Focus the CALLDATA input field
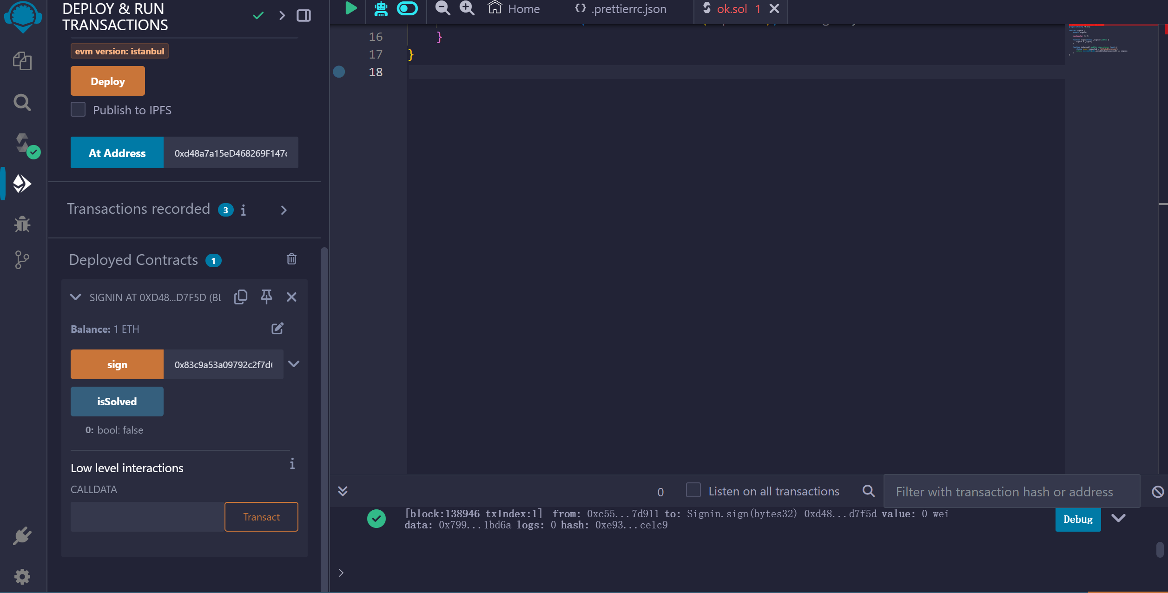1168x593 pixels. point(148,517)
